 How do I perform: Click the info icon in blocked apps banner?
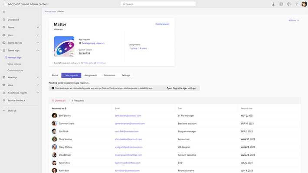(x=52, y=88)
